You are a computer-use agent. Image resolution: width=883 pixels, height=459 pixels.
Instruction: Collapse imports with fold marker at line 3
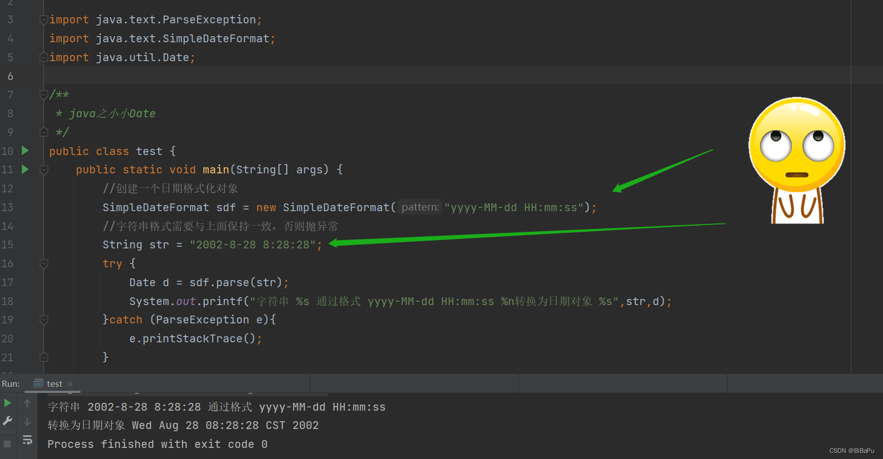point(44,20)
